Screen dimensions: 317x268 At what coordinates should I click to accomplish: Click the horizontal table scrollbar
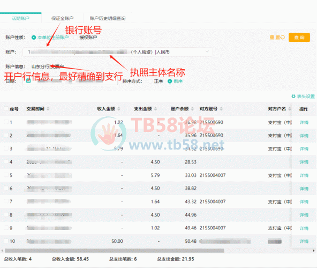point(115,251)
